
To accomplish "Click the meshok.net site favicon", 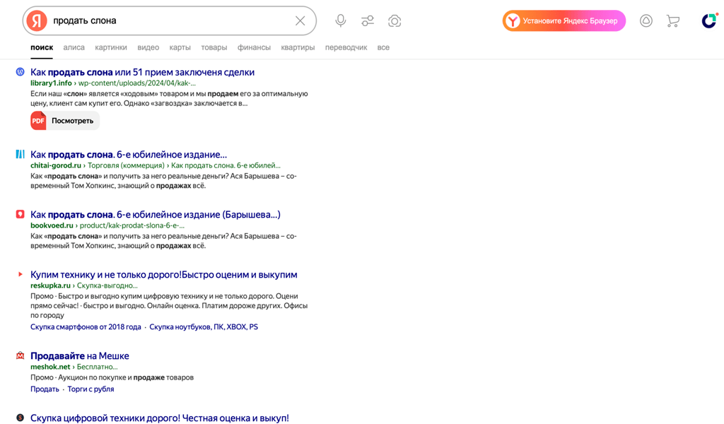I will click(x=20, y=355).
